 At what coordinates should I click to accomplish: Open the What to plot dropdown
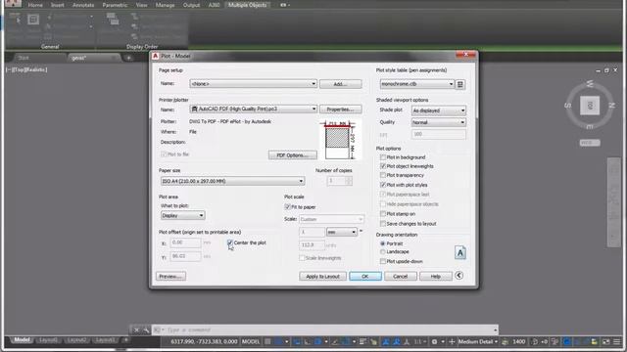(x=183, y=215)
